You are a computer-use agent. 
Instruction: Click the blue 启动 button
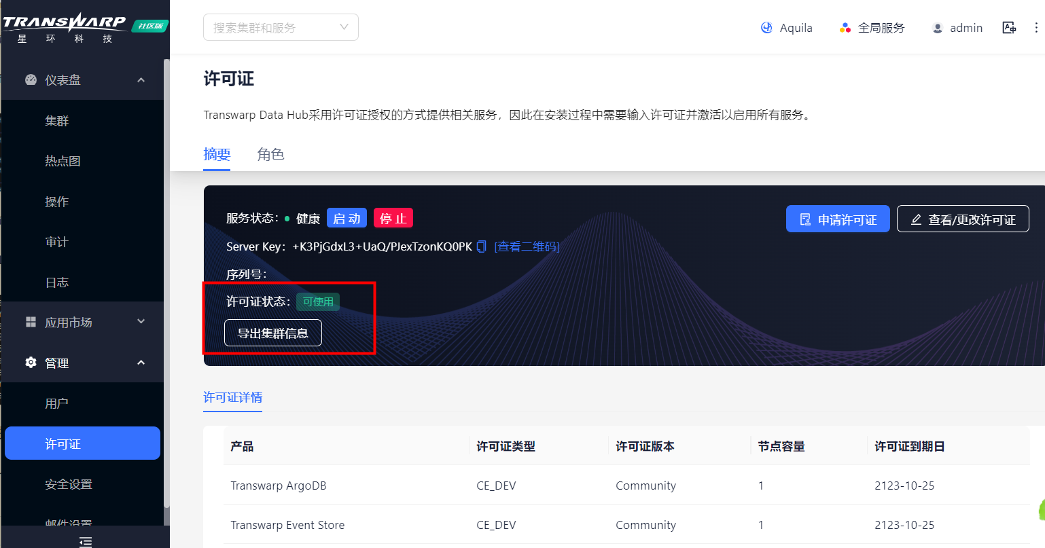[347, 218]
